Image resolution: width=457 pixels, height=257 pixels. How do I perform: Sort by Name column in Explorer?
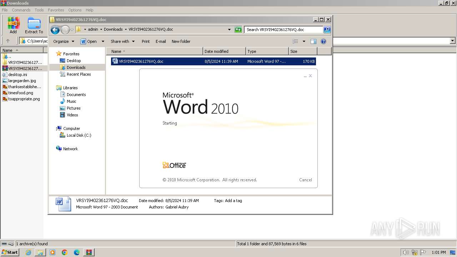pos(155,51)
